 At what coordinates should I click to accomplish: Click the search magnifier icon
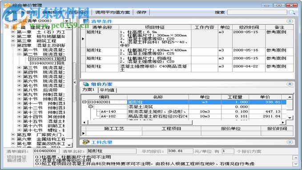click(x=292, y=12)
